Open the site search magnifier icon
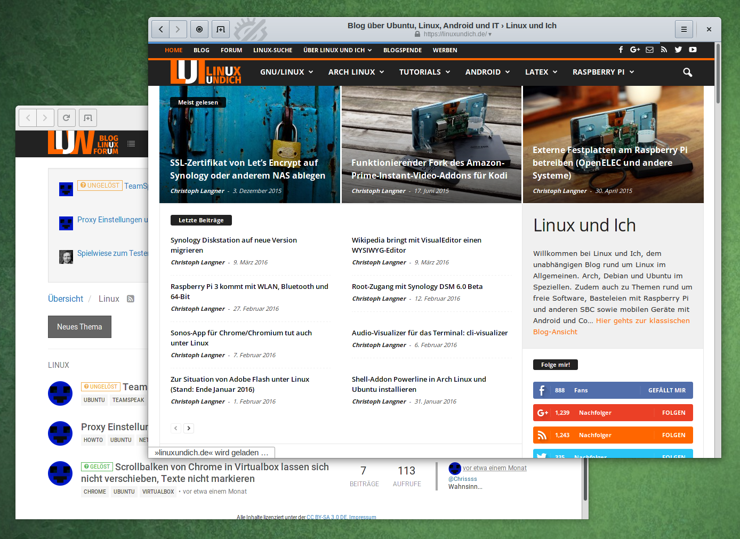 coord(688,72)
